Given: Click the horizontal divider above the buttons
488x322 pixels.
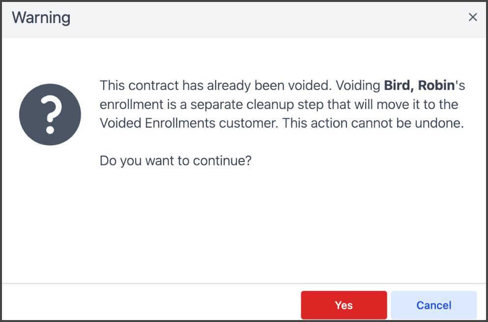Looking at the screenshot, I should [x=197, y=284].
